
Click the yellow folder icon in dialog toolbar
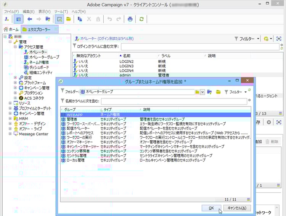(x=219, y=92)
